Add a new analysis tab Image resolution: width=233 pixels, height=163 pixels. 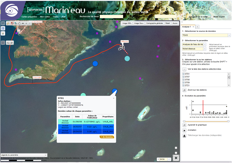(197, 27)
